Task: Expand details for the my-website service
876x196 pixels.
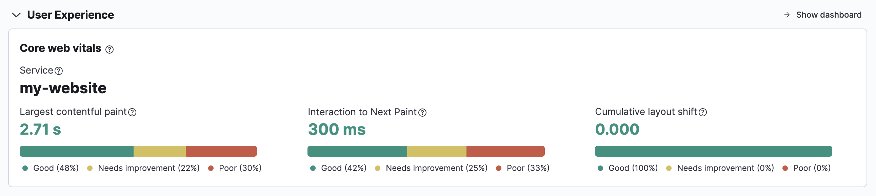Action: (63, 88)
